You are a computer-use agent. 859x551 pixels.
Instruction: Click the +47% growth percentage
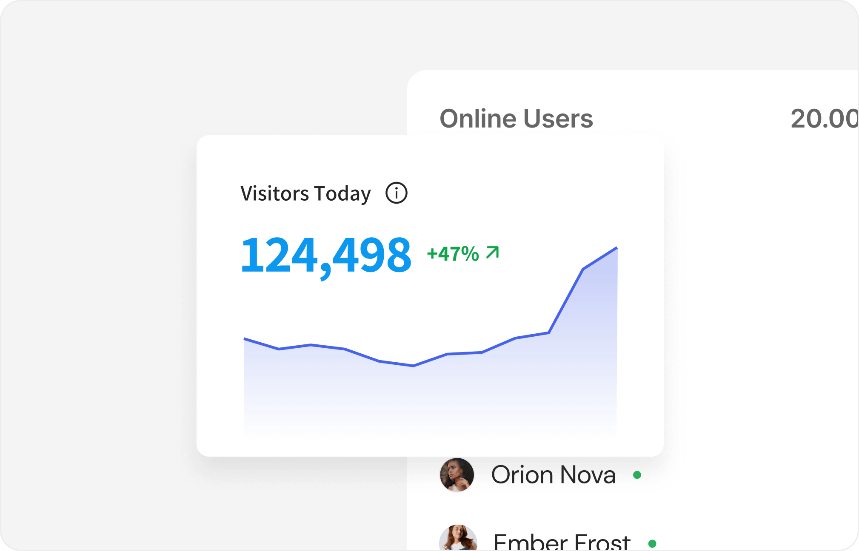[x=453, y=254]
